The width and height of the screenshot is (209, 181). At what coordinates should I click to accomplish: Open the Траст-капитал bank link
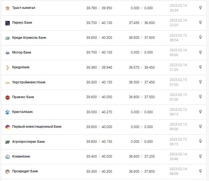click(x=24, y=8)
